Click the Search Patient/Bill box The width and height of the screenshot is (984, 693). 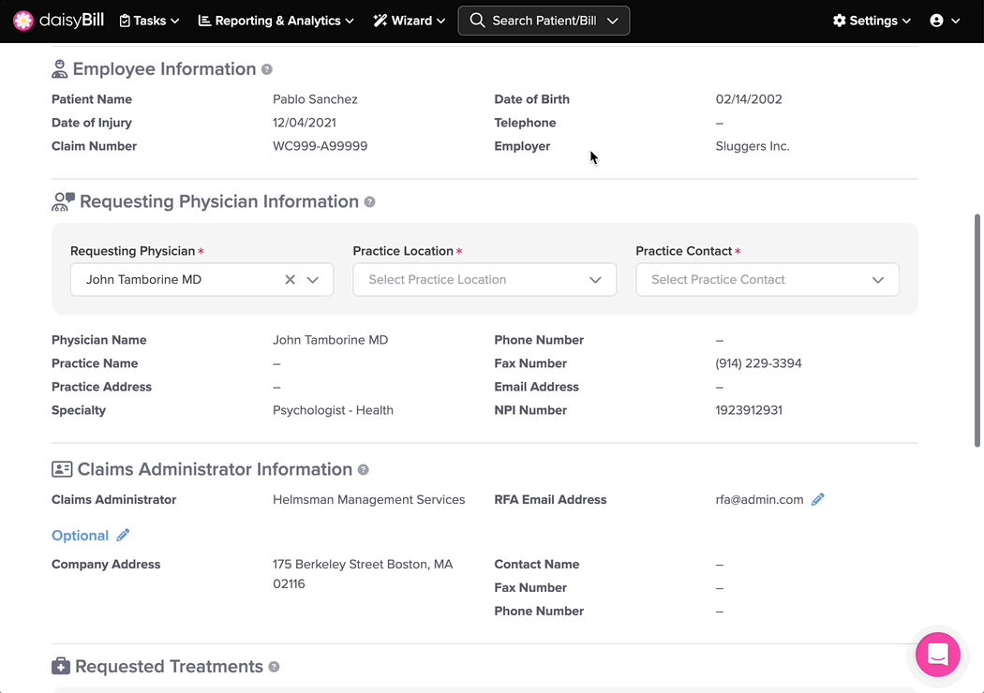click(x=544, y=21)
